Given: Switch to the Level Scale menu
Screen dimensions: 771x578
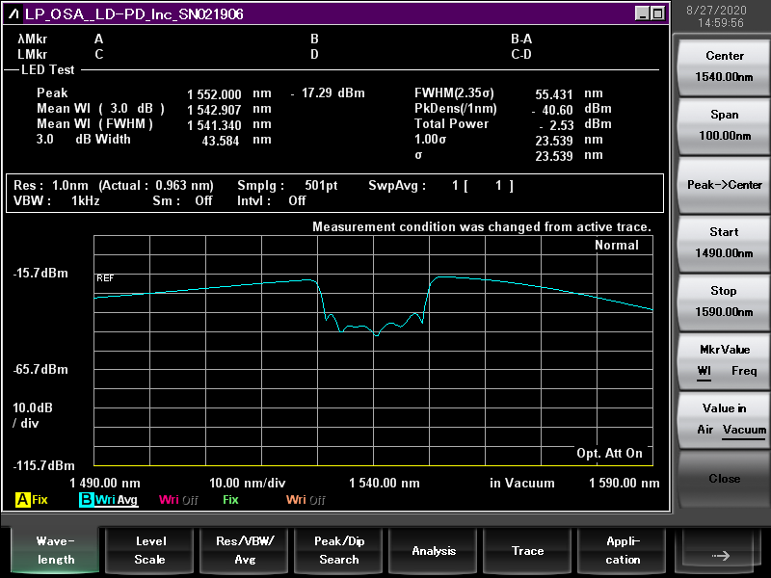Looking at the screenshot, I should [149, 550].
